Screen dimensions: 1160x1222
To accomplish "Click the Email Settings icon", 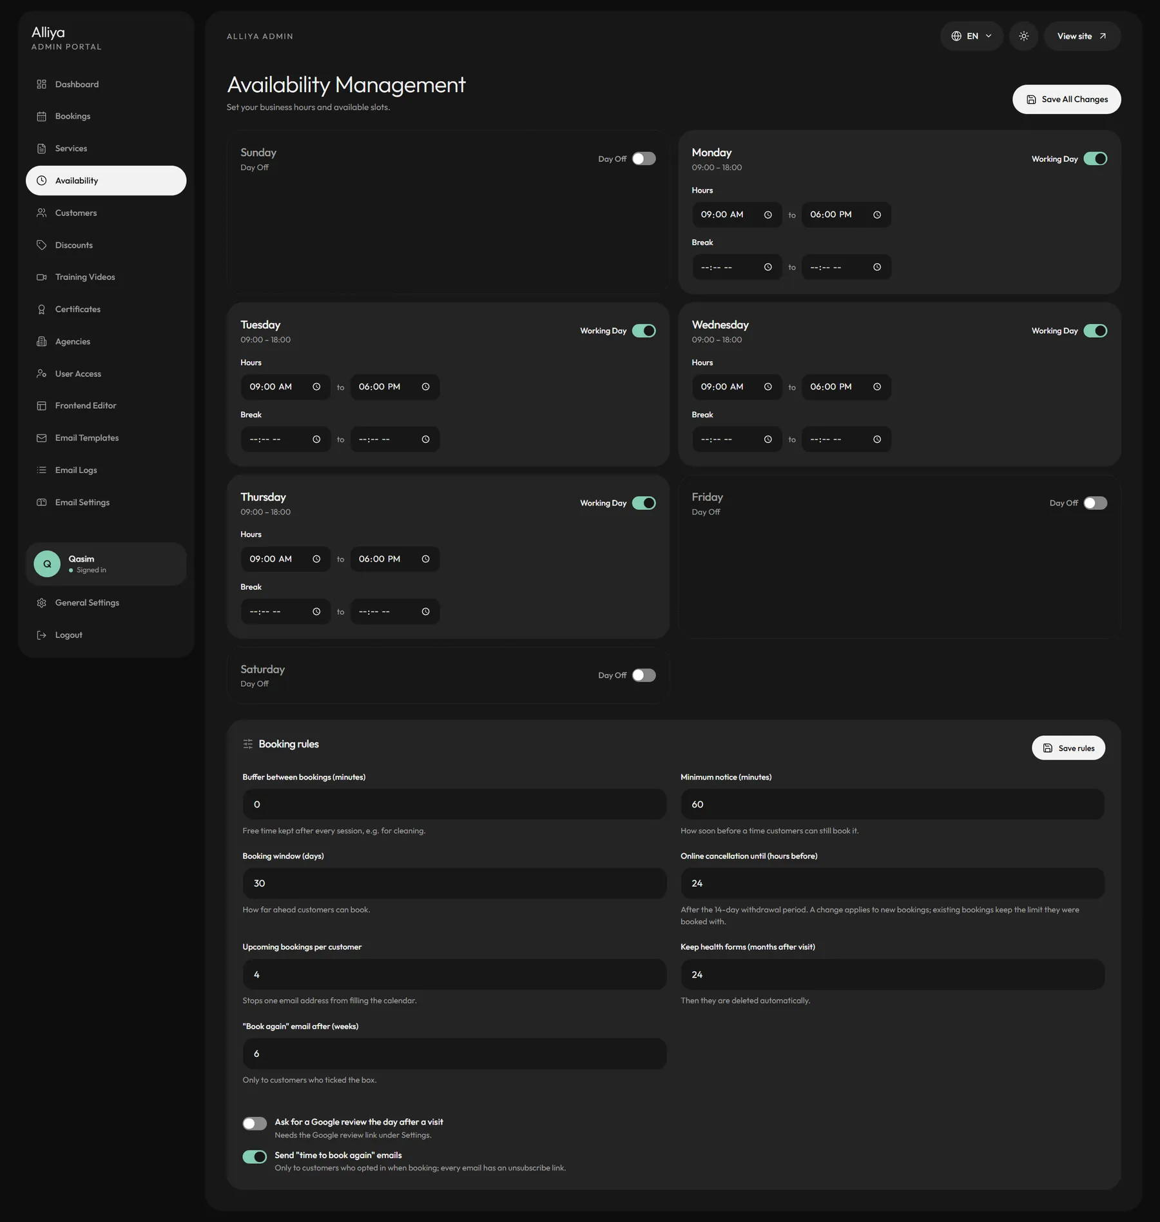I will coord(41,502).
